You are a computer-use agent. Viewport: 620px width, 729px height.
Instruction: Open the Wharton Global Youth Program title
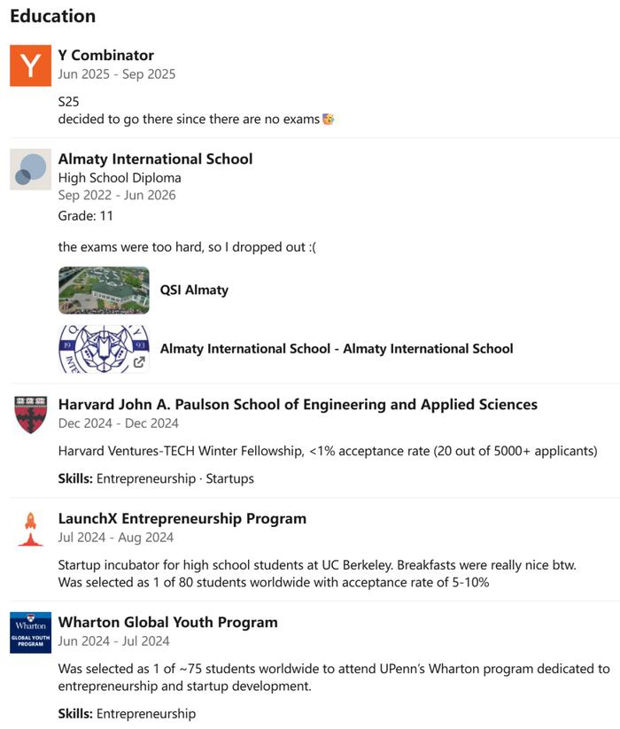click(167, 622)
